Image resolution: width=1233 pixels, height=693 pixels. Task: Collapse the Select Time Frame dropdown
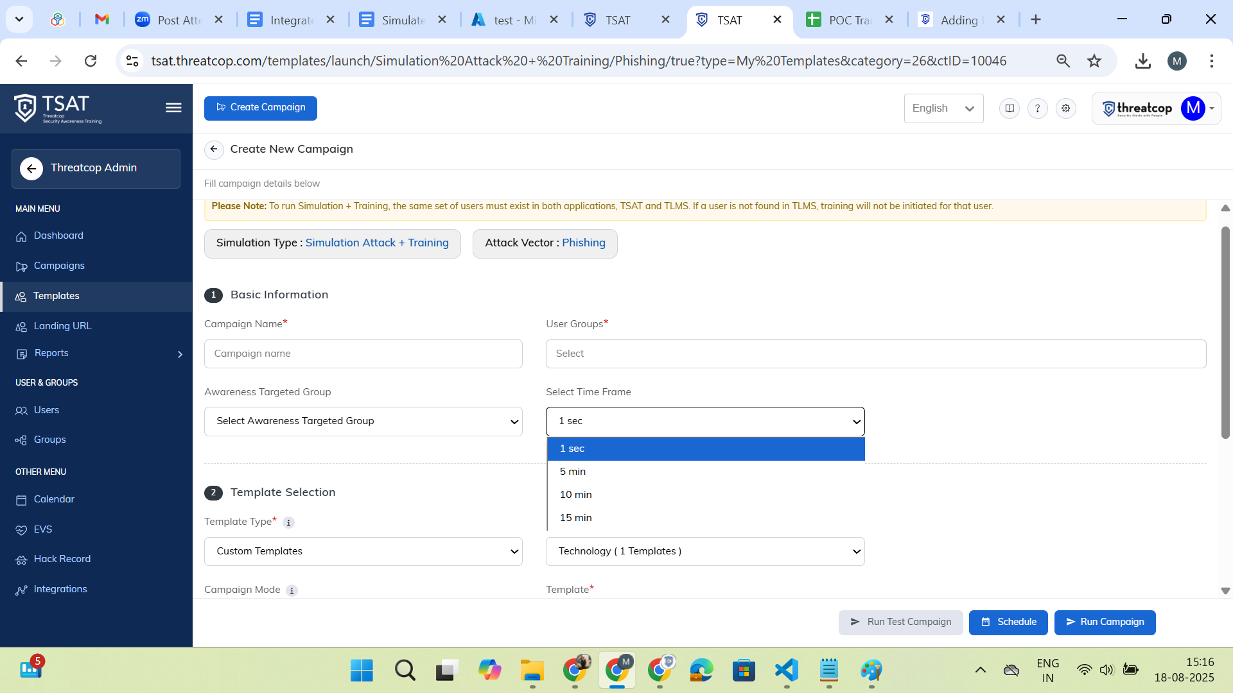[705, 422]
